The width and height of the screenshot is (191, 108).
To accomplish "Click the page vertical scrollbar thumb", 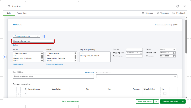I will [186, 36].
